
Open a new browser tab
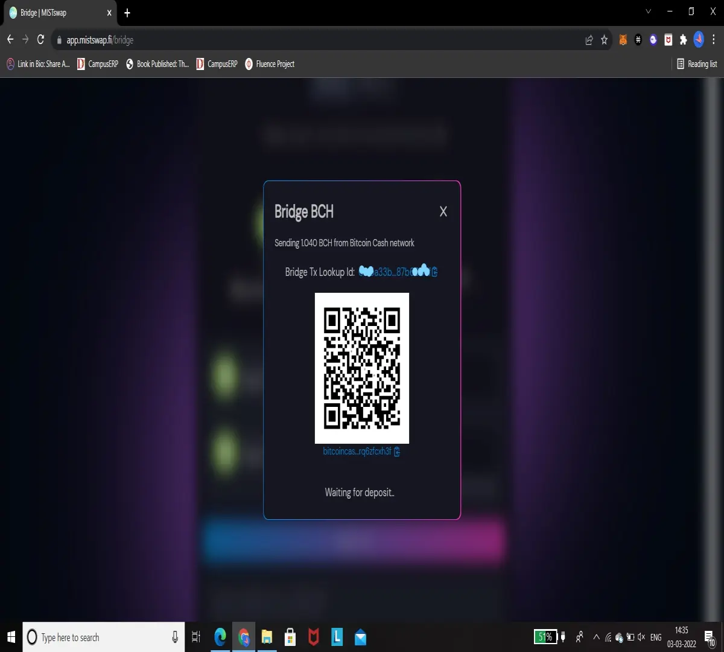tap(127, 13)
